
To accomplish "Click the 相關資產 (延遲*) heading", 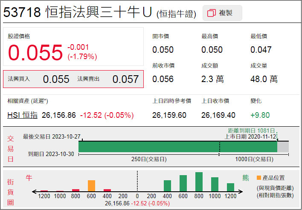I will tap(28, 101).
